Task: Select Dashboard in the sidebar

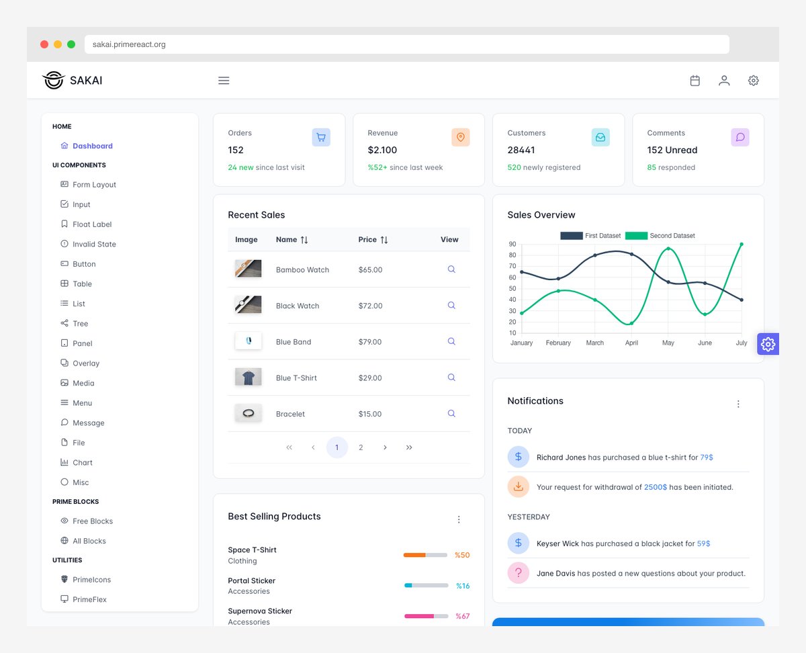Action: tap(91, 145)
